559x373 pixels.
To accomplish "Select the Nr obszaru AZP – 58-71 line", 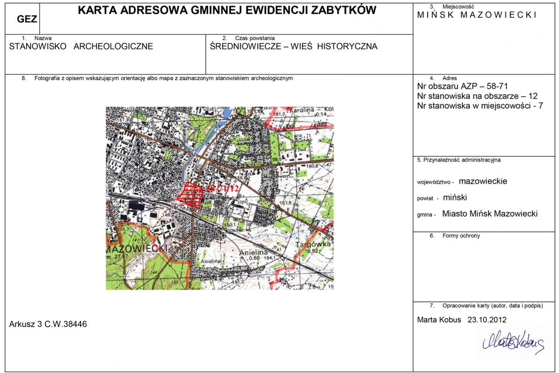I will pos(463,86).
